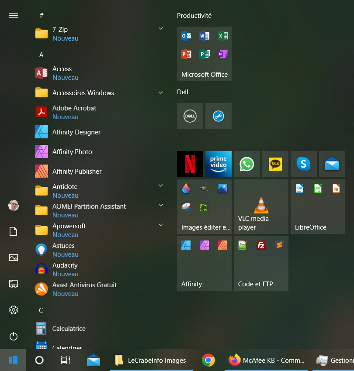This screenshot has width=354, height=371.
Task: Open the Dell logo tile
Action: point(190,116)
